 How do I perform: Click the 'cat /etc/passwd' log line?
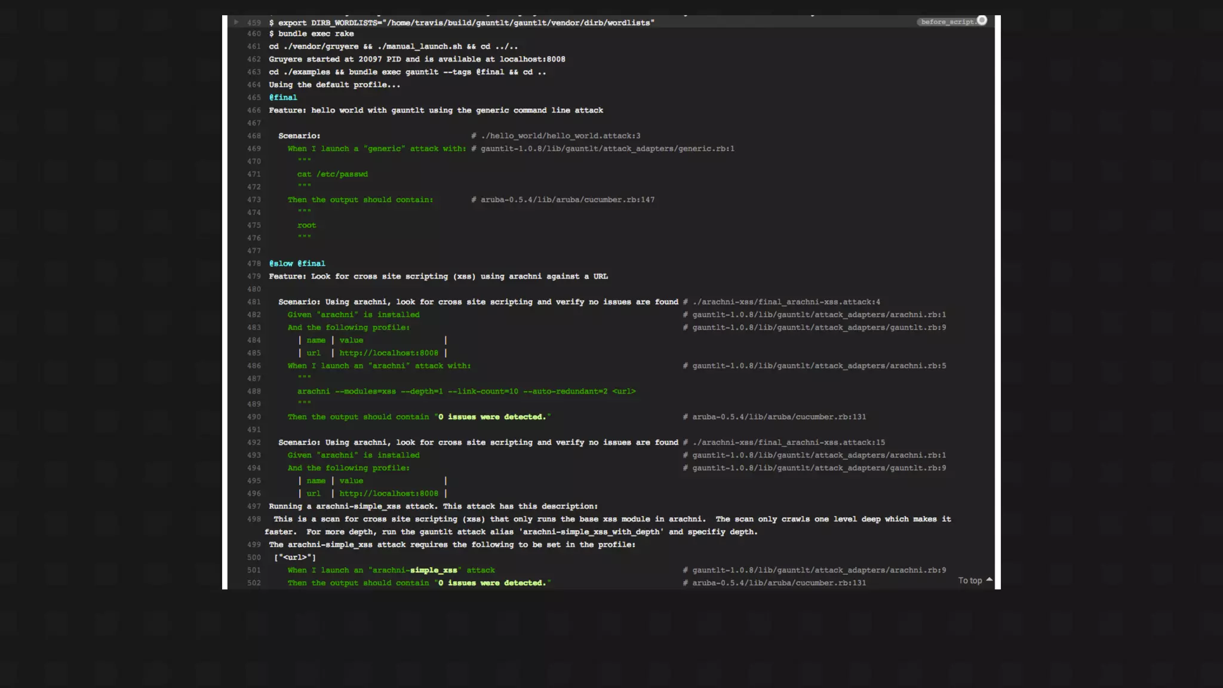(x=332, y=174)
